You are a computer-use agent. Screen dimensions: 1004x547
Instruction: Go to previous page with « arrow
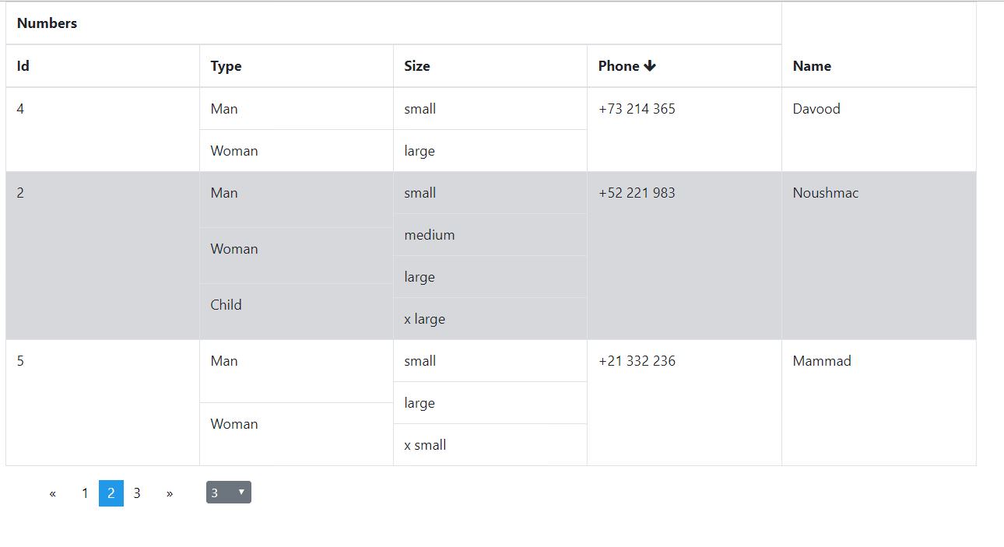tap(53, 493)
